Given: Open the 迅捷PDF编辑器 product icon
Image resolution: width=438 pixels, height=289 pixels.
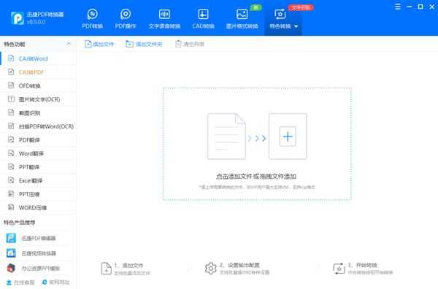Looking at the screenshot, I should point(11,238).
